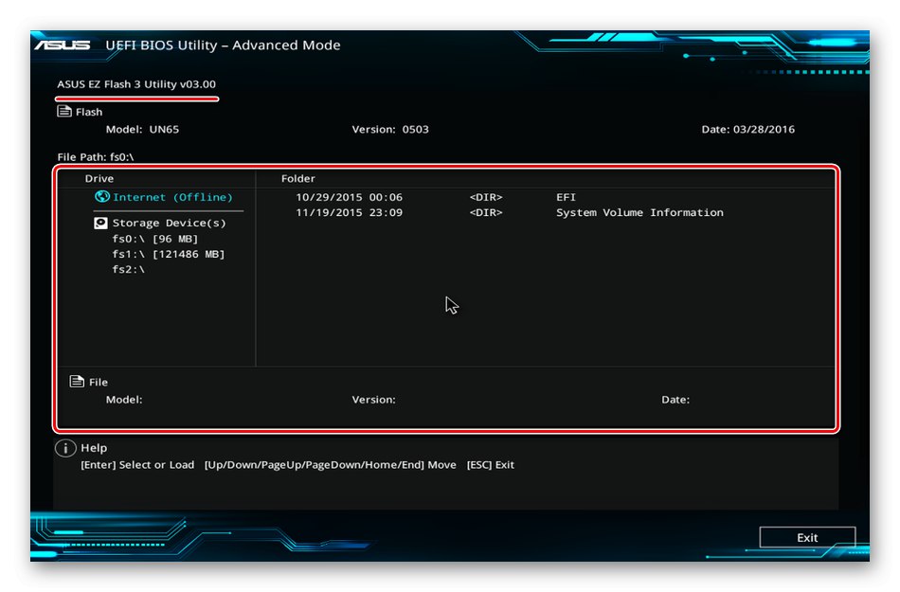Click the File section label
This screenshot has height=592, width=900.
[x=99, y=382]
